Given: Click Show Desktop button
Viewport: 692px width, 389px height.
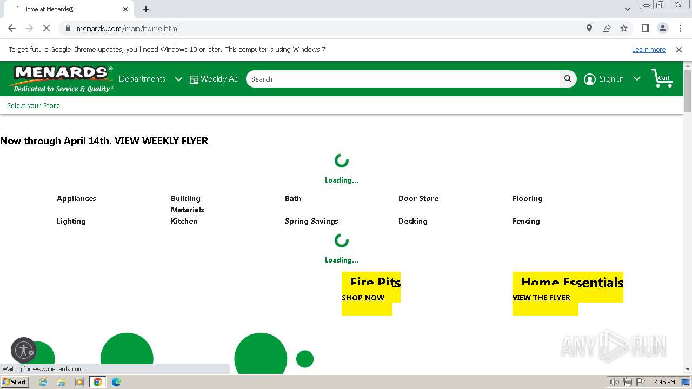Looking at the screenshot, I should (686, 382).
